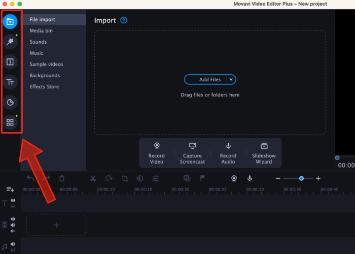Zoom in timeline with plus icon
This screenshot has height=254, width=355.
[x=318, y=178]
